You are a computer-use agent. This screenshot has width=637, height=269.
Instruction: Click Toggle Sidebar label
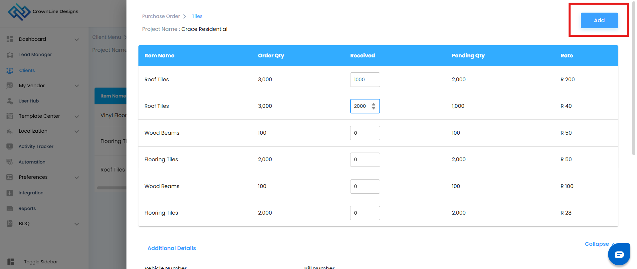click(x=41, y=262)
